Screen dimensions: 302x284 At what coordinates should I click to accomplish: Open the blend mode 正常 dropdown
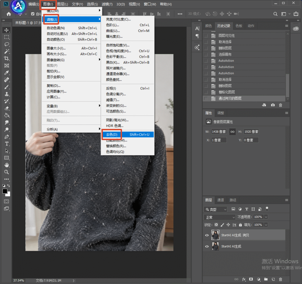tap(219, 217)
